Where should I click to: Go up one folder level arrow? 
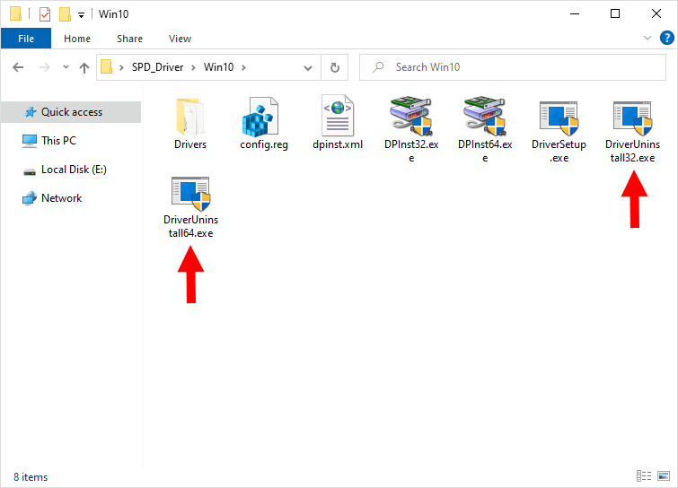pos(84,67)
